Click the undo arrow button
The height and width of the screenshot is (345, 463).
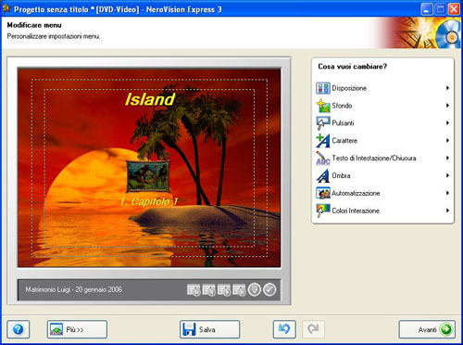click(284, 329)
